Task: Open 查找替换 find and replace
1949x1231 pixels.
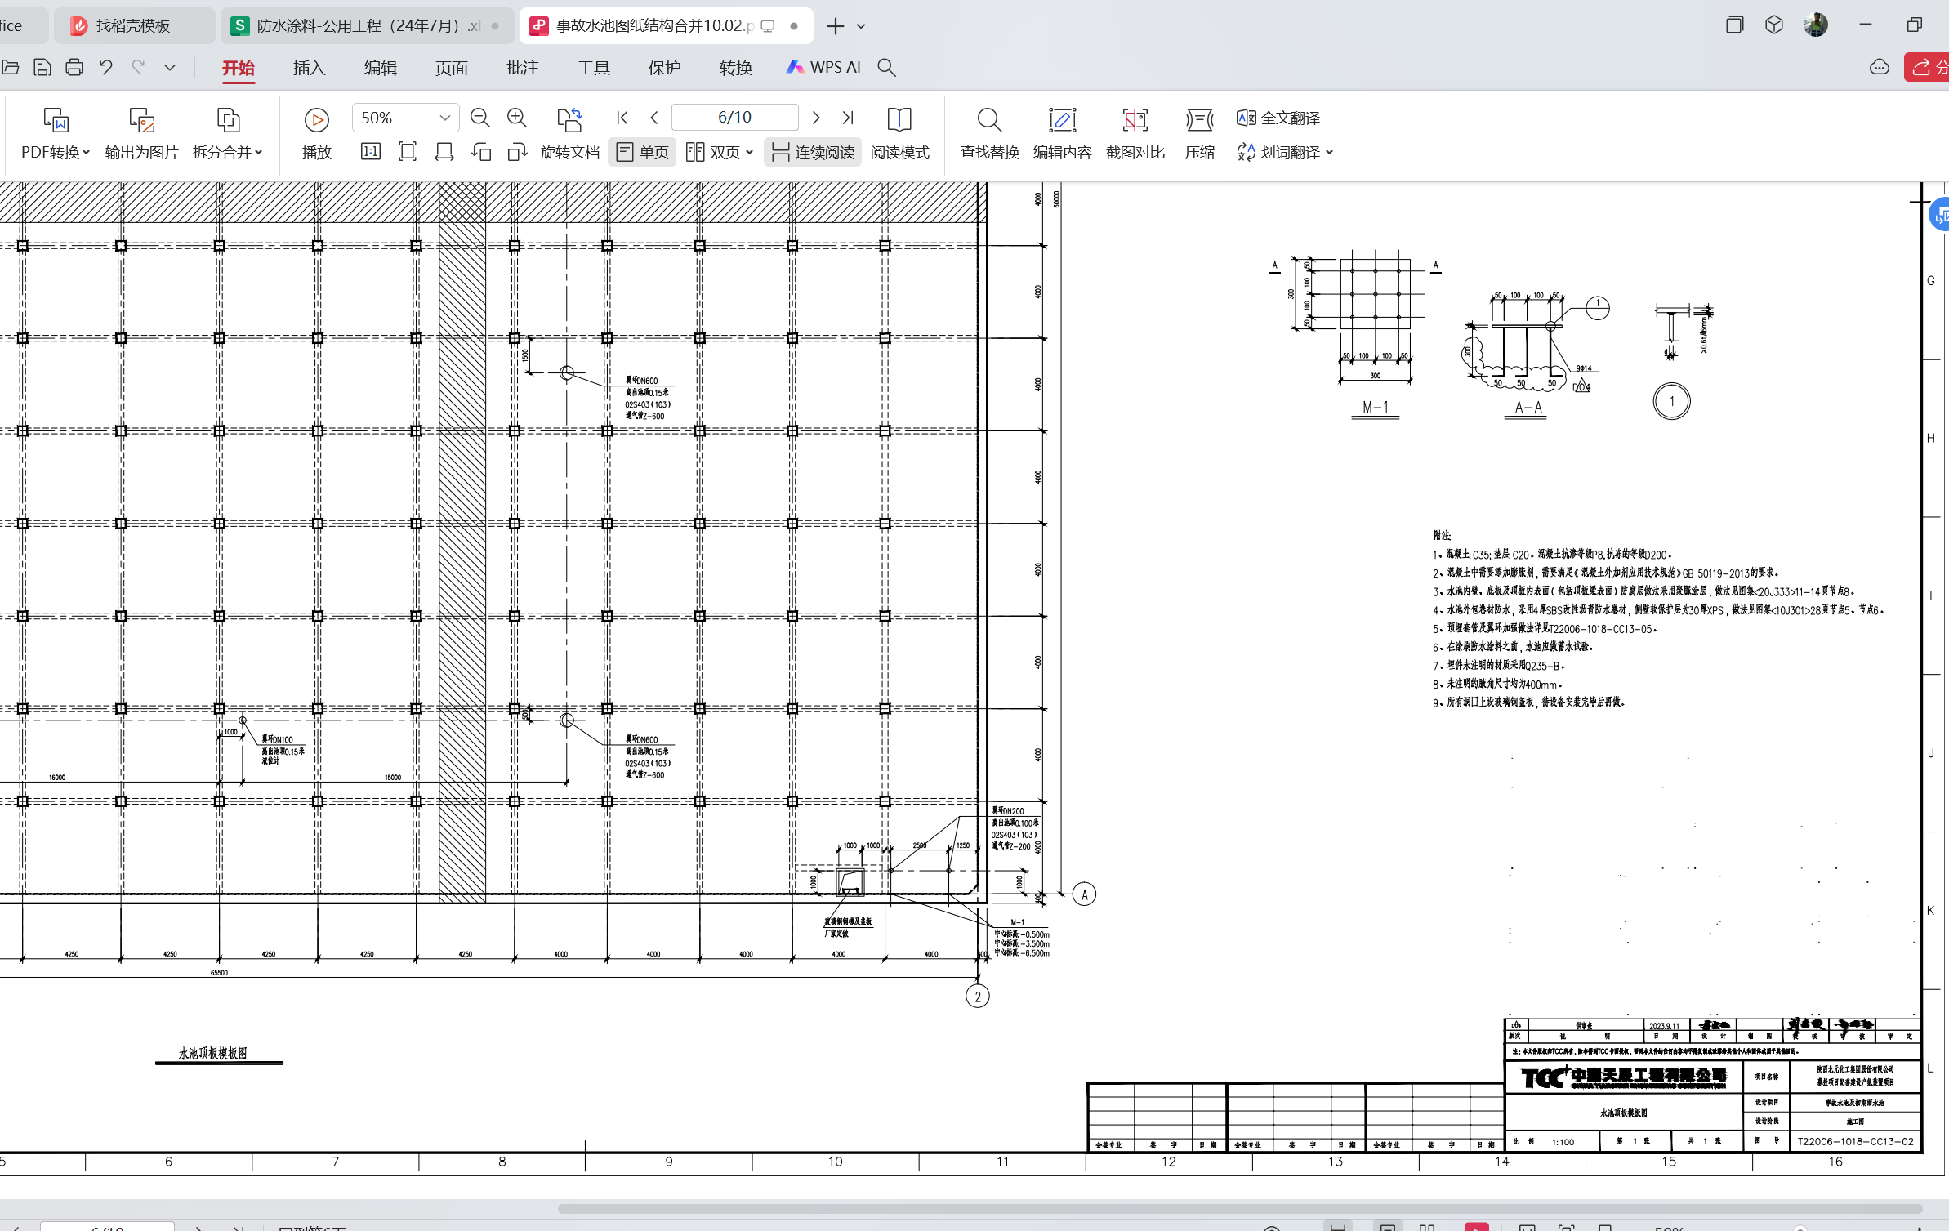Action: point(989,134)
